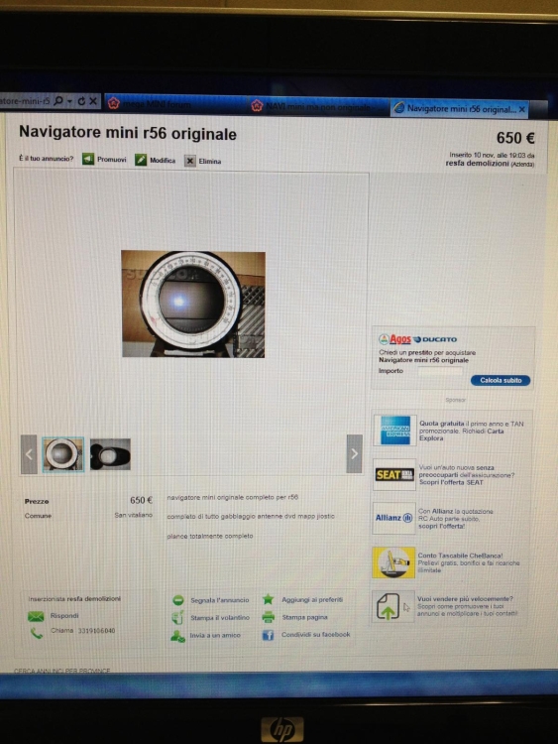Open the Stampa pagina link
The width and height of the screenshot is (558, 744).
point(305,617)
